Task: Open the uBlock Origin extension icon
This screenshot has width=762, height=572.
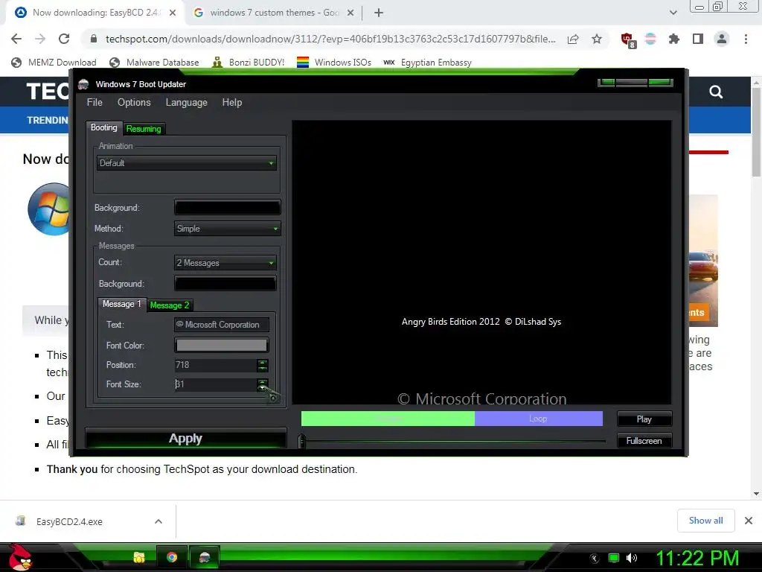Action: 627,39
